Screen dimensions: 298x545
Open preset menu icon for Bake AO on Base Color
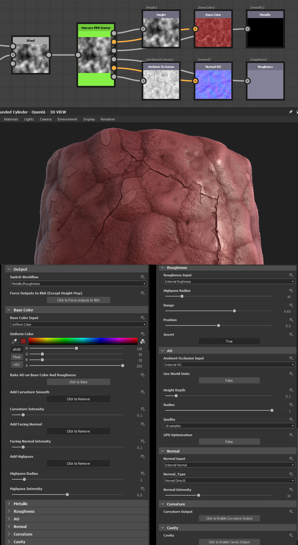[143, 375]
